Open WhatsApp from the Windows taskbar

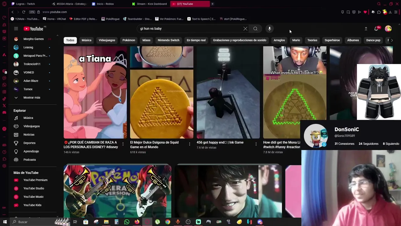pos(127,222)
